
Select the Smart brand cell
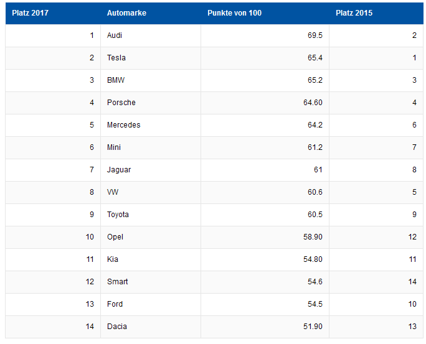[118, 282]
